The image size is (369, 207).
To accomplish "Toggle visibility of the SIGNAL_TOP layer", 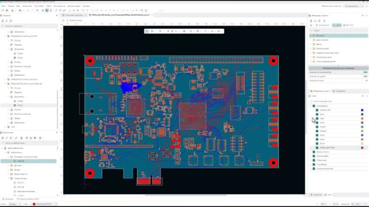I will [x=317, y=110].
